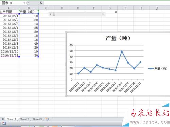Image resolution: width=170 pixels, height=127 pixels.
Task: Select column B header
Action: pyautogui.click(x=29, y=8)
